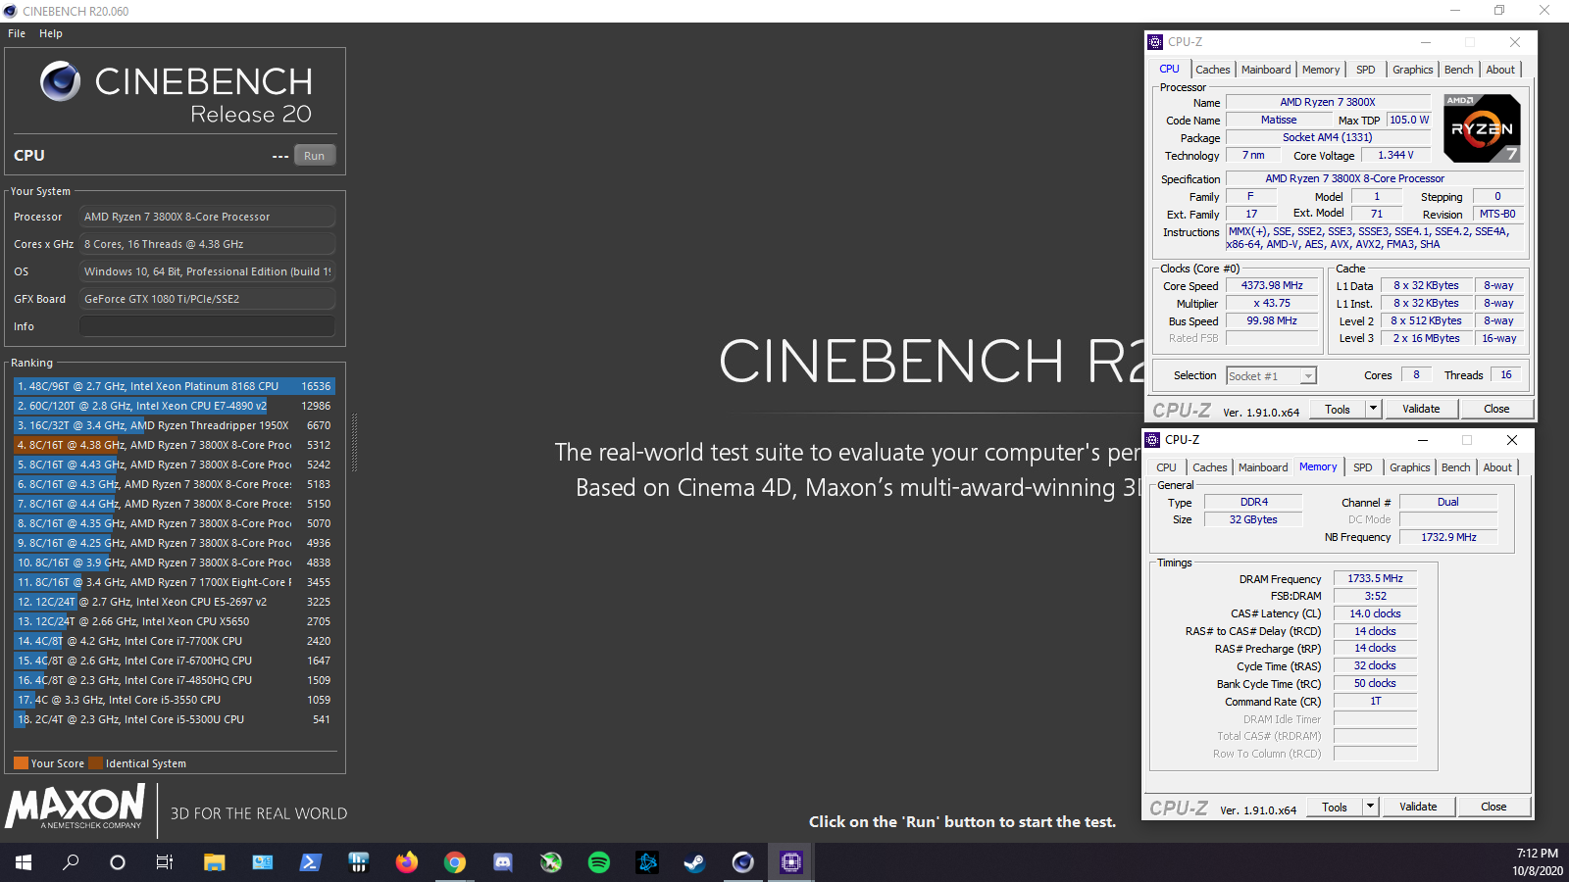The width and height of the screenshot is (1569, 882).
Task: Open Battle.net from the taskbar
Action: pyautogui.click(x=646, y=862)
